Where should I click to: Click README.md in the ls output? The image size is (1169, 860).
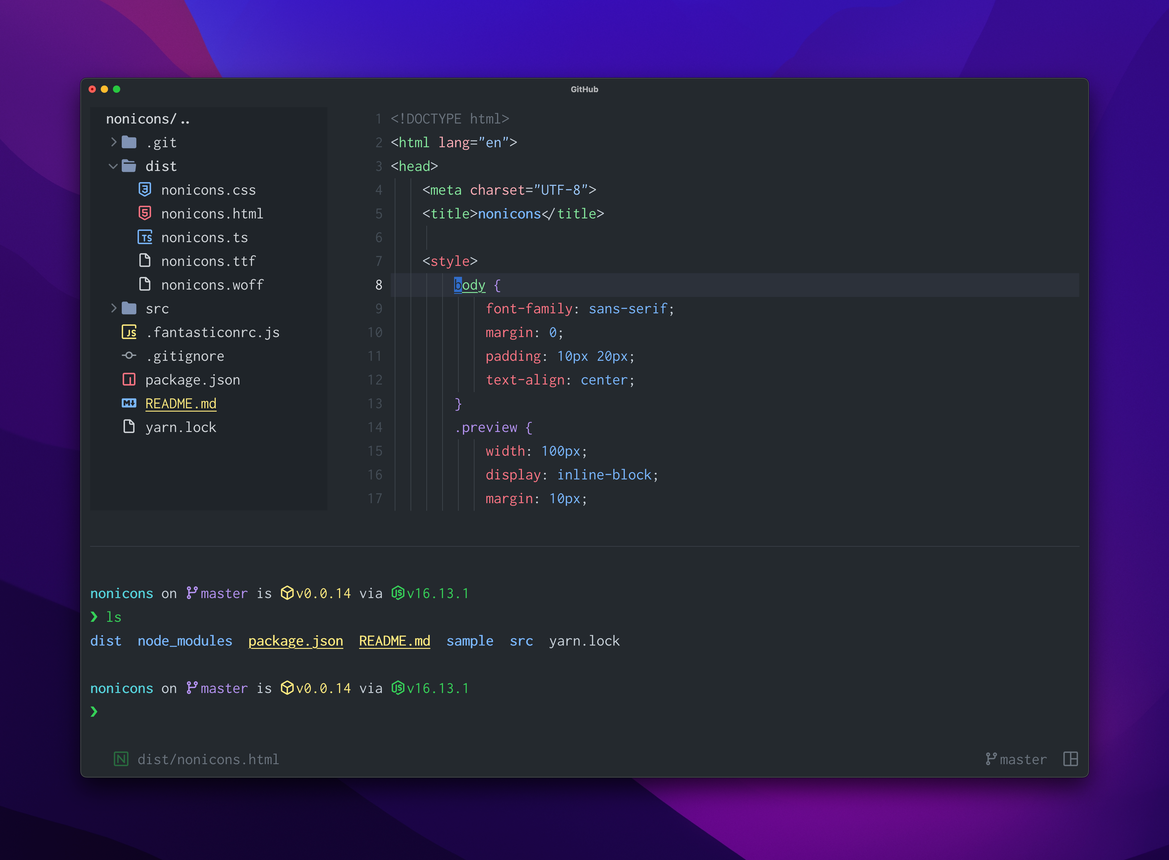tap(395, 641)
